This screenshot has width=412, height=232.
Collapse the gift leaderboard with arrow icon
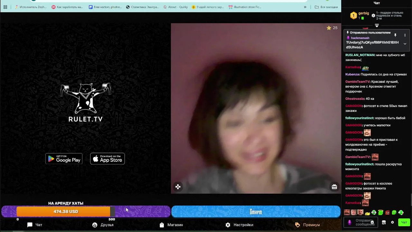point(377,25)
